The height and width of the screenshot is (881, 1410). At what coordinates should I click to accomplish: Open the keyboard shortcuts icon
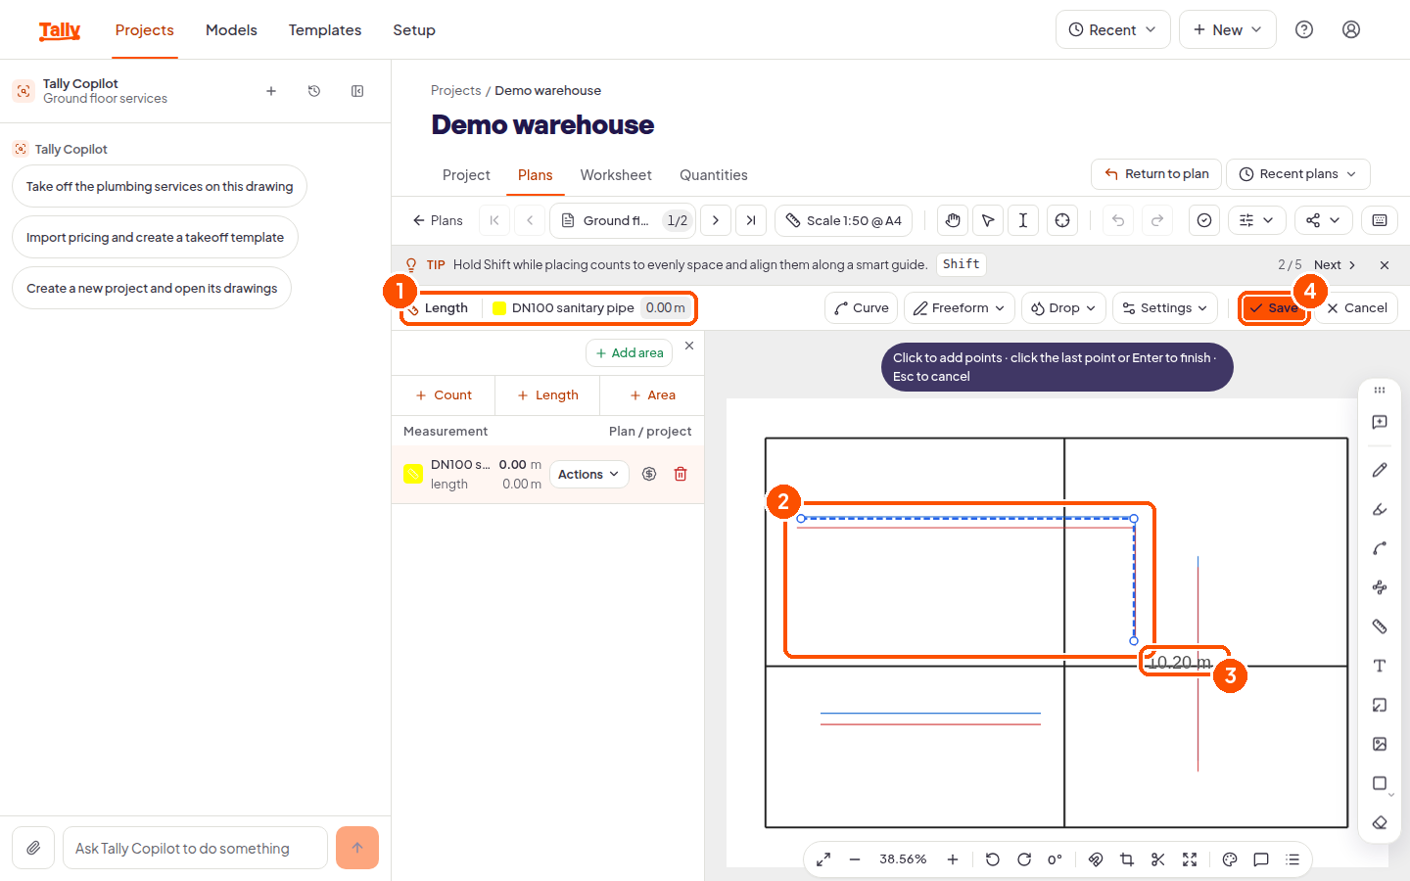point(1380,220)
